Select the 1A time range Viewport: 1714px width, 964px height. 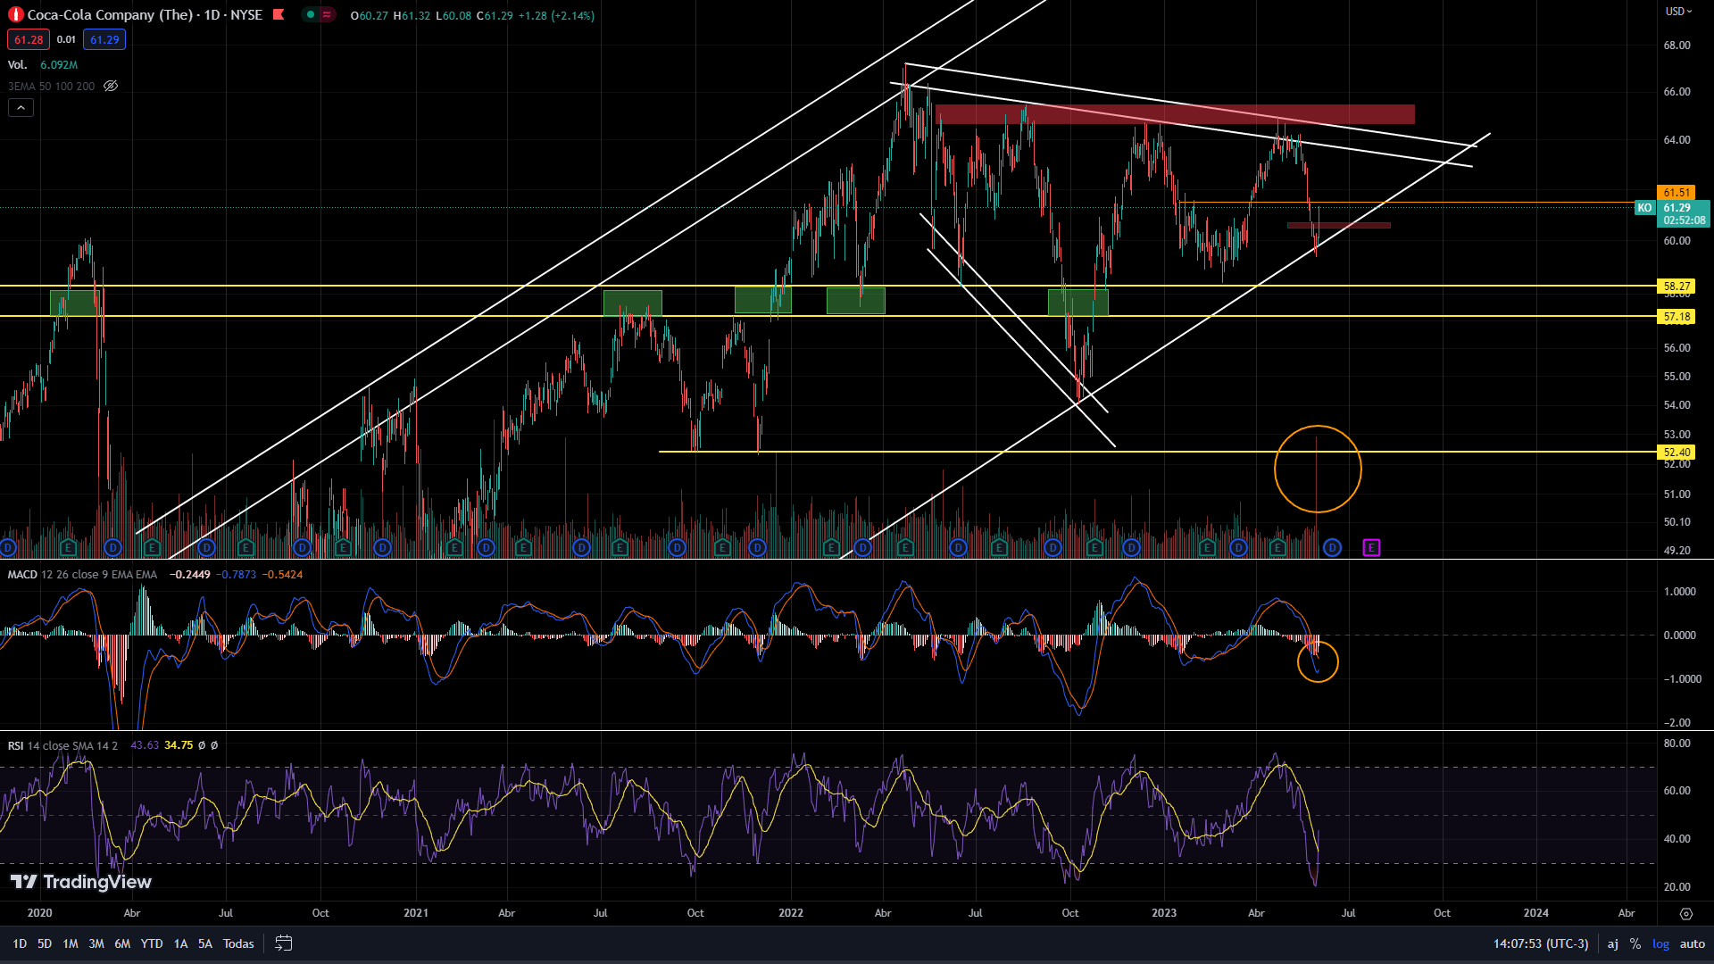coord(180,943)
